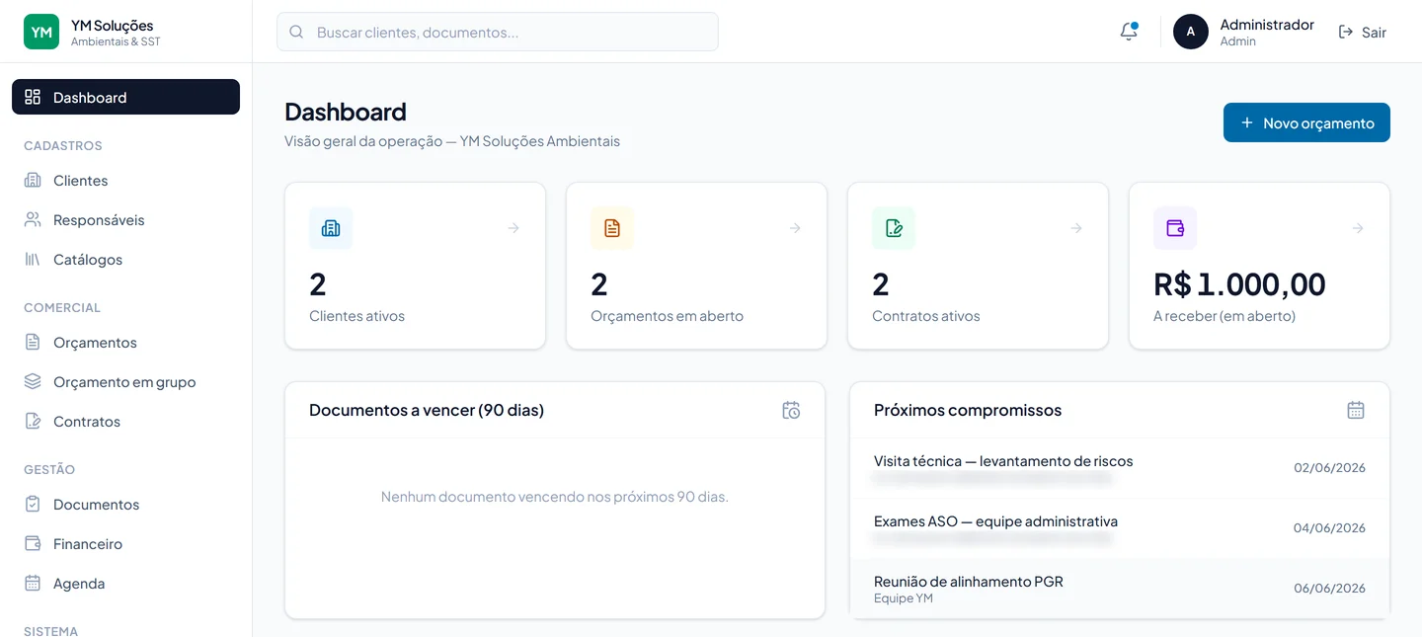Click the Documentos clipboard icon in sidebar
Screen dimensions: 1422x637
33,504
